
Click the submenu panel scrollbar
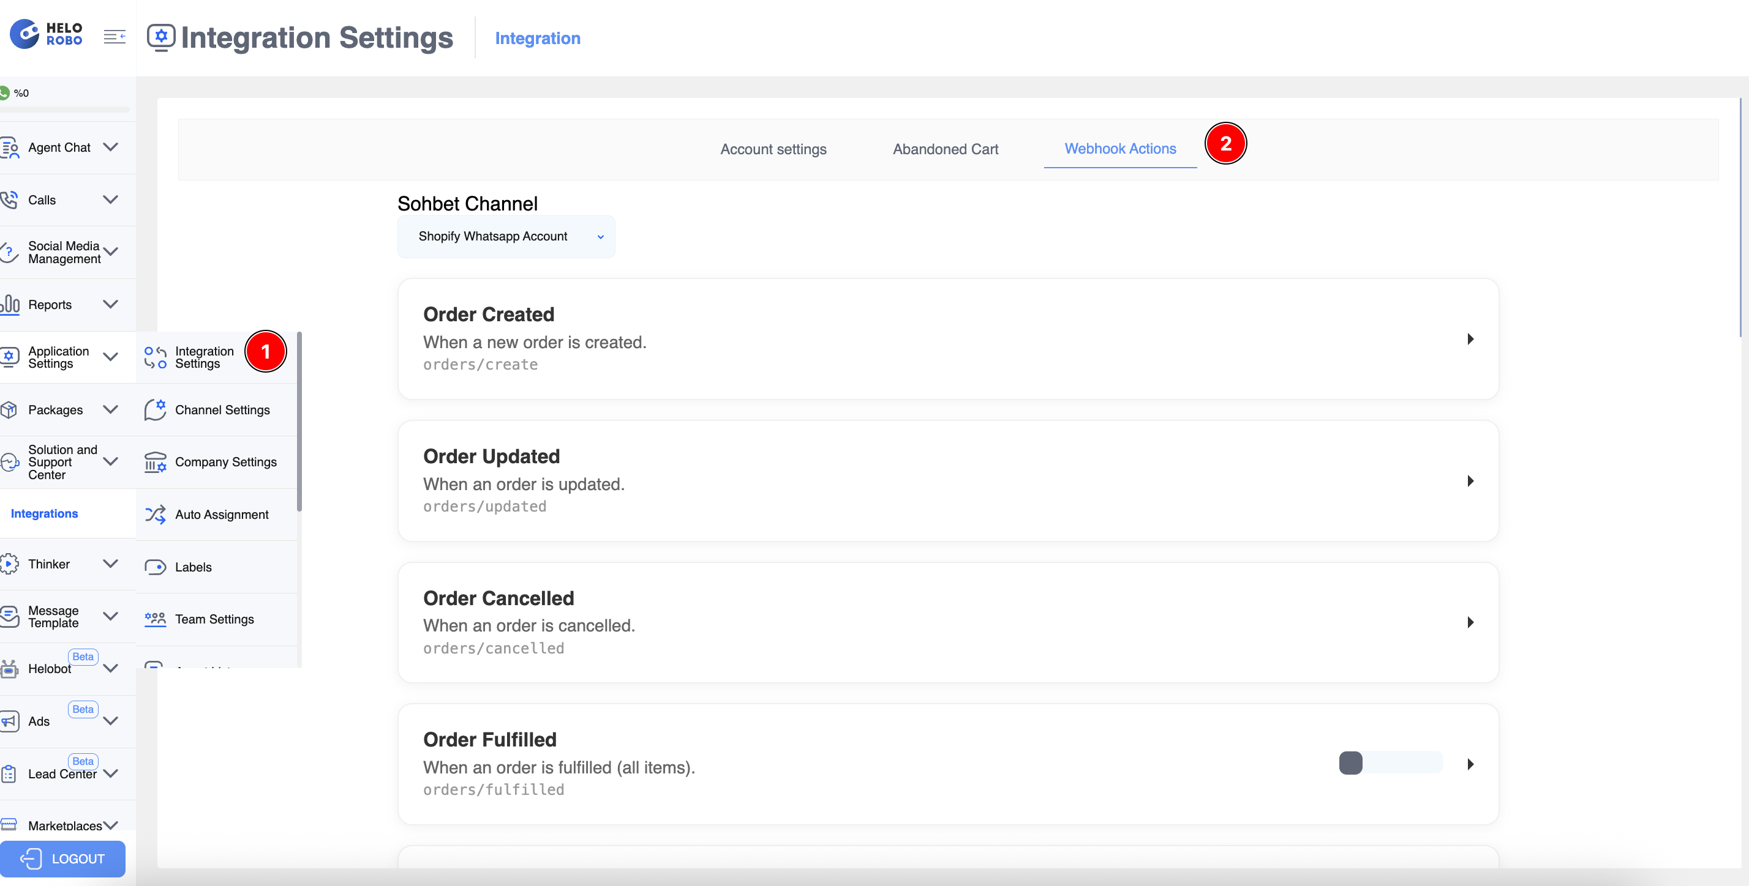[299, 420]
